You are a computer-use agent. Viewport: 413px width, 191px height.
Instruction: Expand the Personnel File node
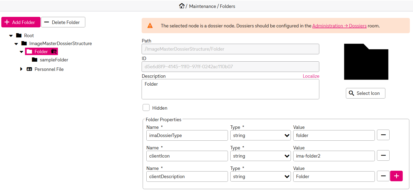coord(21,69)
